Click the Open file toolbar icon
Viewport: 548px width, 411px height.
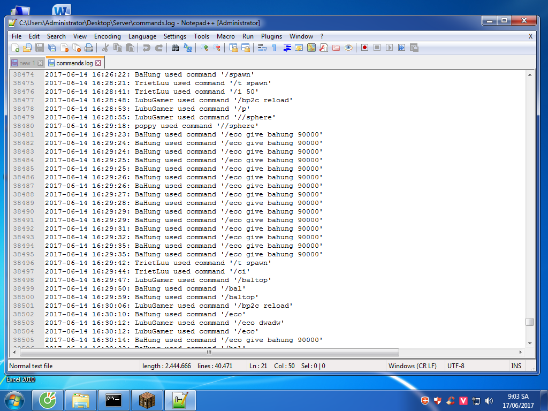click(27, 48)
